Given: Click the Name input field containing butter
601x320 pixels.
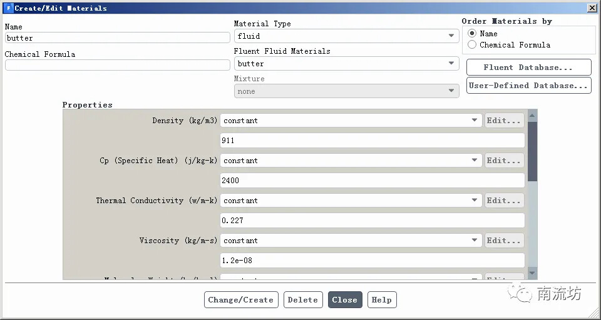Looking at the screenshot, I should pyautogui.click(x=117, y=38).
